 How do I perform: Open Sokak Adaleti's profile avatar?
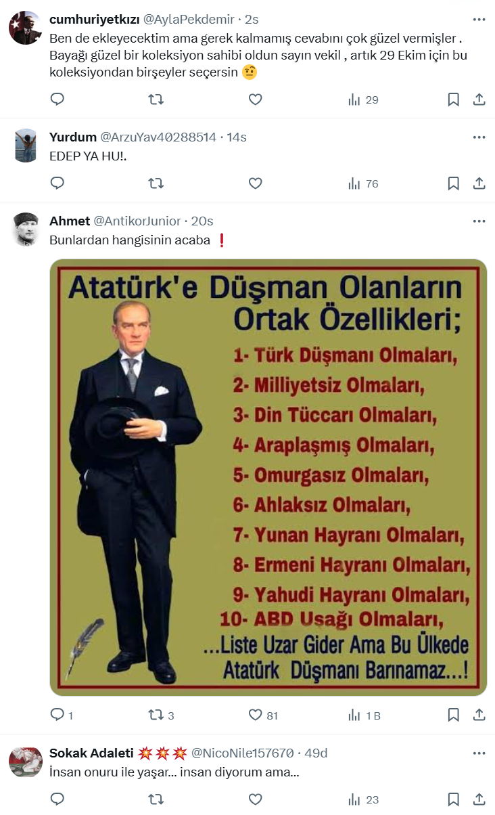coord(26,763)
